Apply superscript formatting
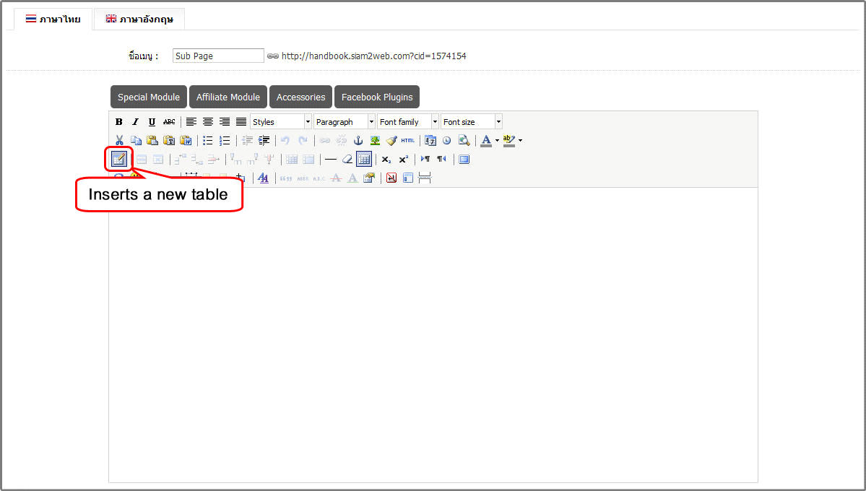866x491 pixels. point(403,159)
